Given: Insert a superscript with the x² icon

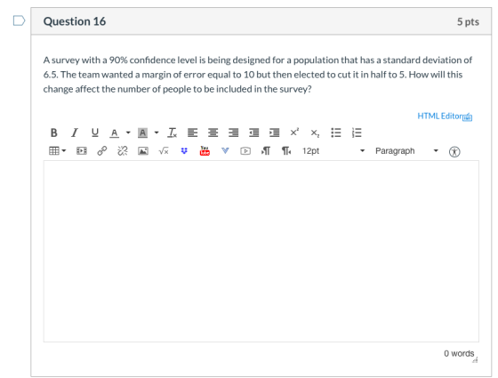Looking at the screenshot, I should point(294,133).
